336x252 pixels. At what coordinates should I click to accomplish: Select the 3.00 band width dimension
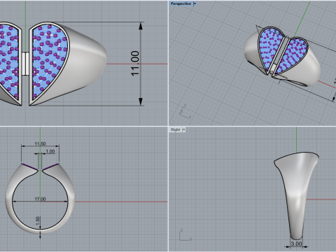296,244
